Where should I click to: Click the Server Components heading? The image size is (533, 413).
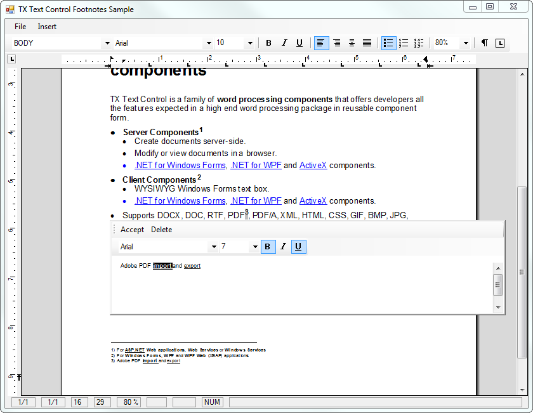tap(161, 132)
